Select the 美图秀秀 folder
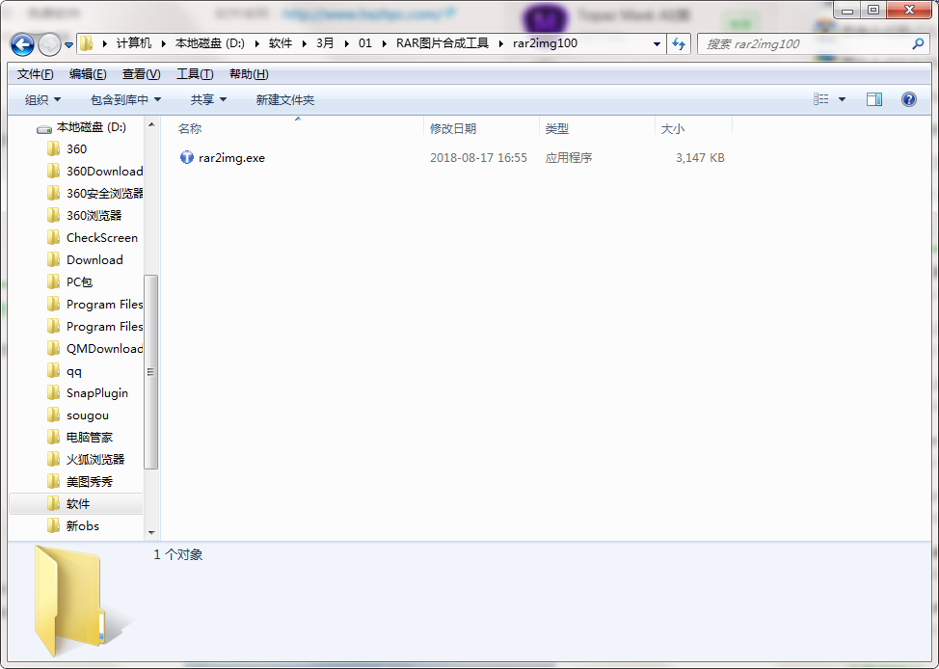The height and width of the screenshot is (669, 939). tap(90, 482)
